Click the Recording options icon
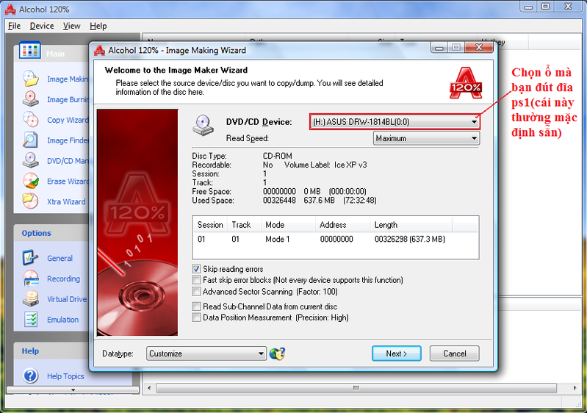 tap(30, 279)
